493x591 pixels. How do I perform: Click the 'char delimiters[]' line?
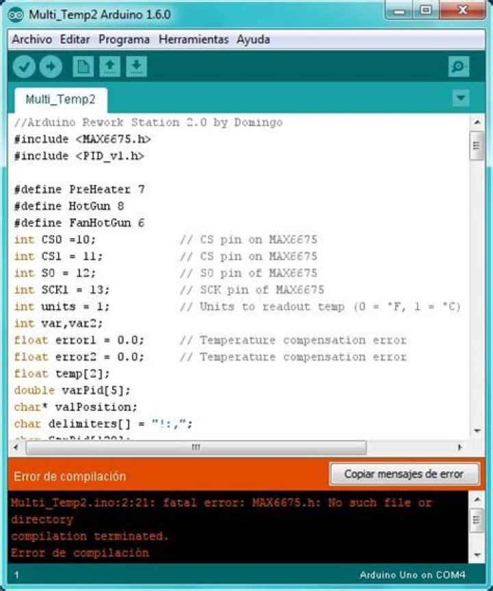[x=103, y=424]
